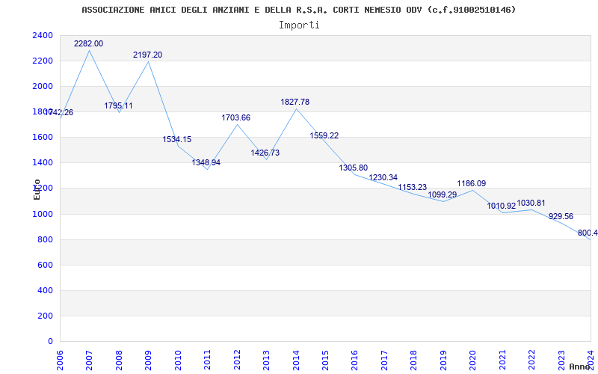Click the 400 y-axis tick label

45,291
